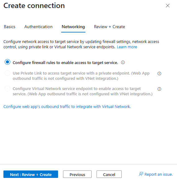Screen dimensions: 177x181
Task: Close the Create connection panel
Action: click(168, 6)
